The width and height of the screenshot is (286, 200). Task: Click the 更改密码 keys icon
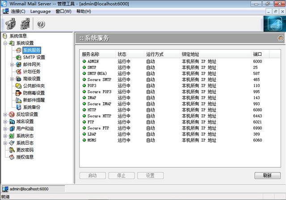[x=12, y=150]
